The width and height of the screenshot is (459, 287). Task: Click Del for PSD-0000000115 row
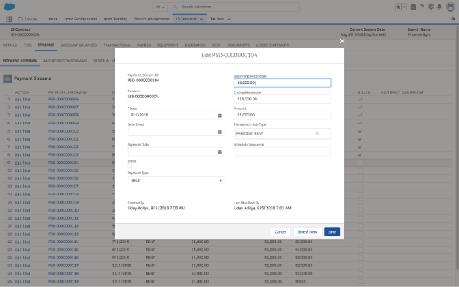(x=27, y=250)
